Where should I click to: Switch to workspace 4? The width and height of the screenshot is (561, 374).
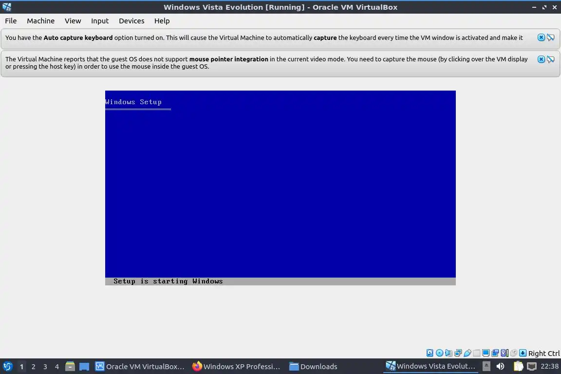click(x=57, y=367)
